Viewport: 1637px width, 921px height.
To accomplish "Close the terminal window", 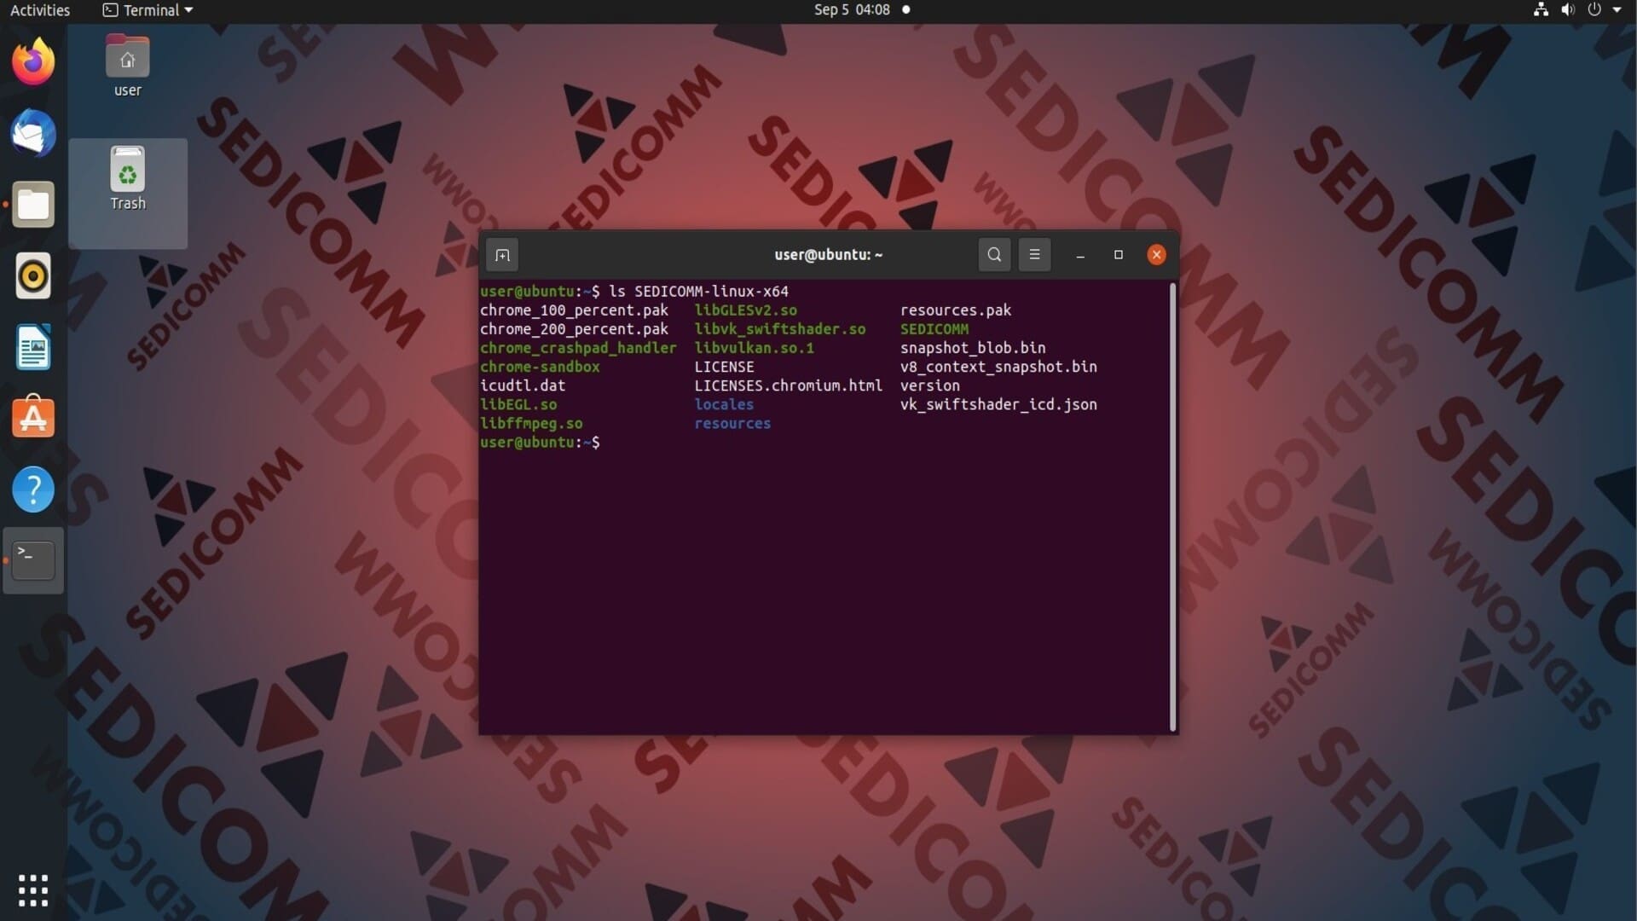I will [x=1156, y=255].
